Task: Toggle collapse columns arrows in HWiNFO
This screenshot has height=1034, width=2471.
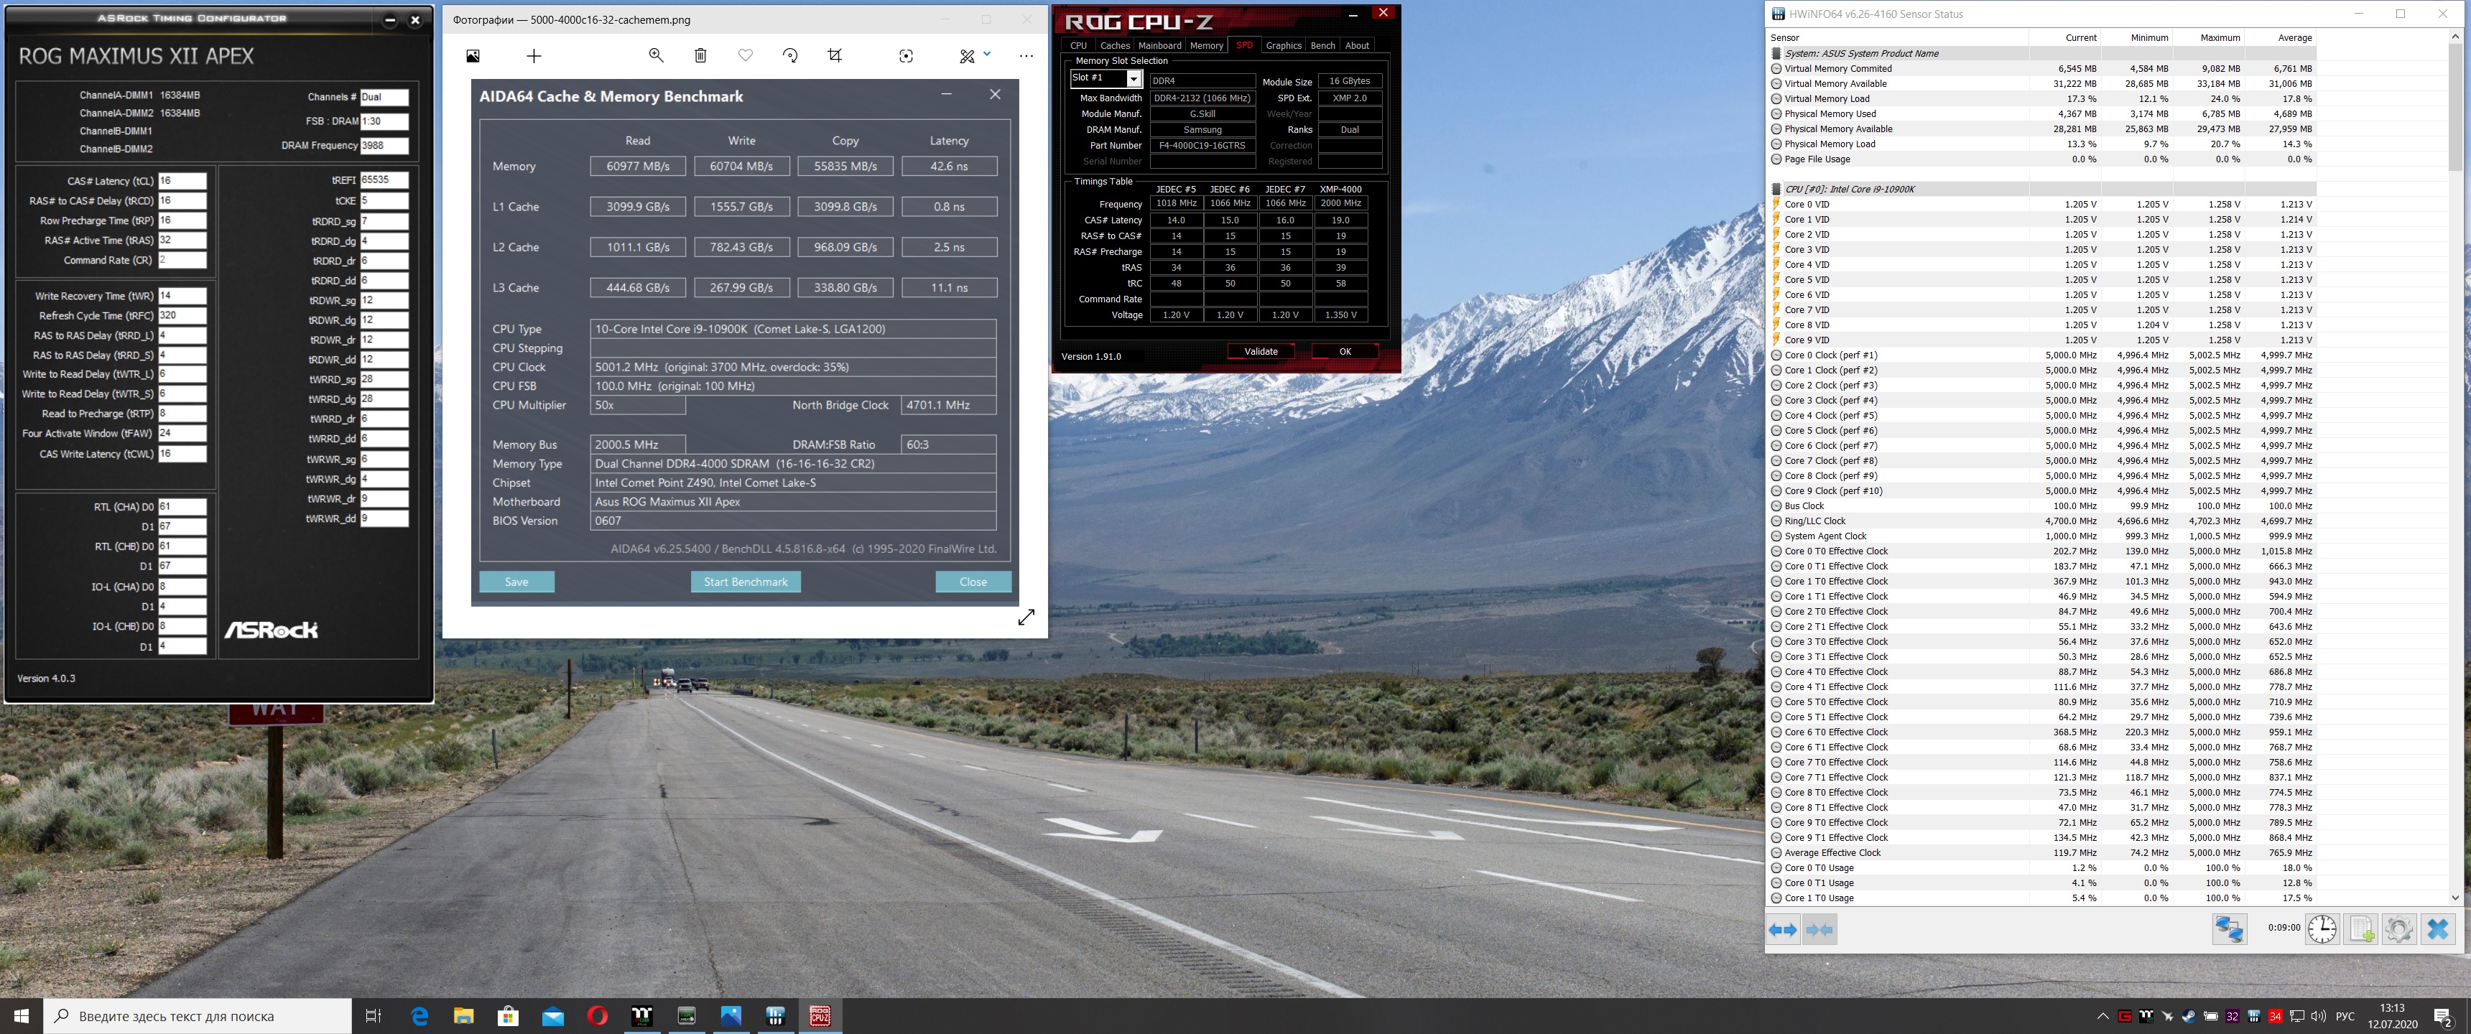Action: (1819, 928)
